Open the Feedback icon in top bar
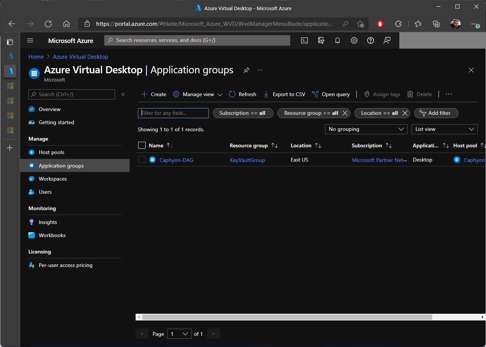The height and width of the screenshot is (347, 486). [x=387, y=40]
